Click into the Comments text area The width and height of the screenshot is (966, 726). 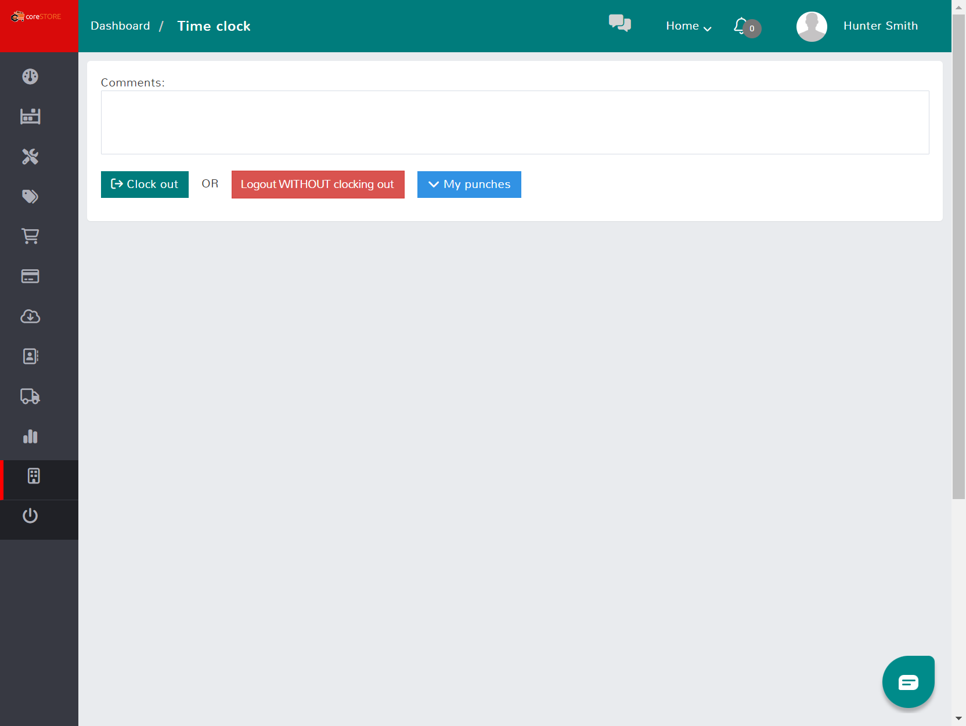coord(515,122)
